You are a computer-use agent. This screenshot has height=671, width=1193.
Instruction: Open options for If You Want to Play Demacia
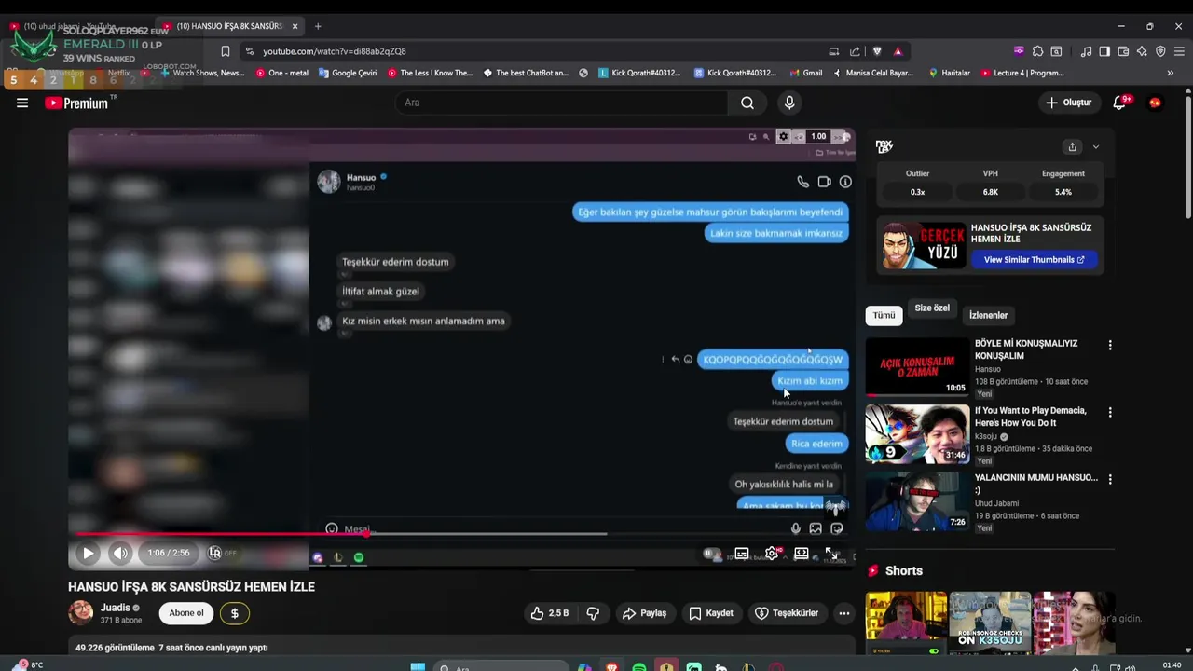pyautogui.click(x=1110, y=412)
